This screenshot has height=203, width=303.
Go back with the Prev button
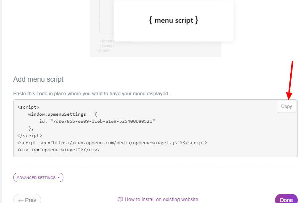pyautogui.click(x=27, y=200)
